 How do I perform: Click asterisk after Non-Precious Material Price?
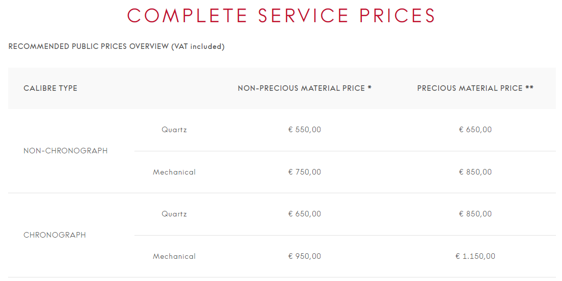click(369, 87)
